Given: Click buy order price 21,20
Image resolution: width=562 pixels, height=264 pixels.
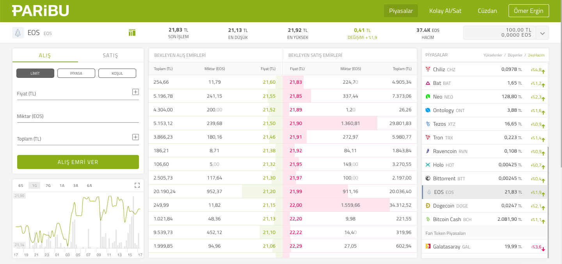Looking at the screenshot, I should pyautogui.click(x=269, y=191).
